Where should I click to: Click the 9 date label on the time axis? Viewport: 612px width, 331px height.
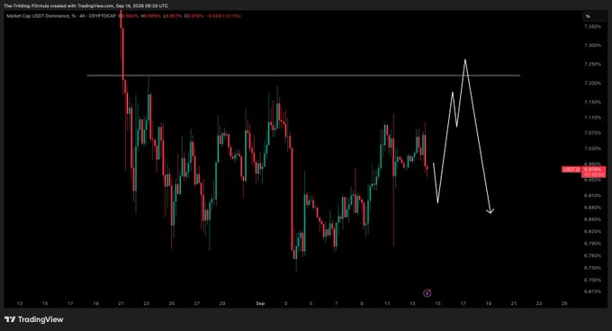click(x=362, y=303)
